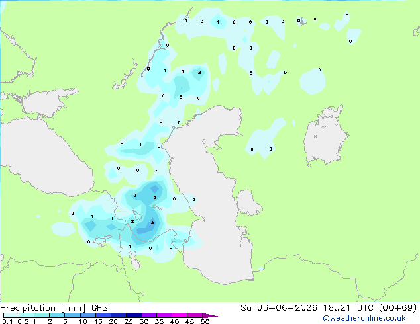420x324 pixels.
Task: Click the purple over-50 arrow on legend
Action: pyautogui.click(x=210, y=315)
